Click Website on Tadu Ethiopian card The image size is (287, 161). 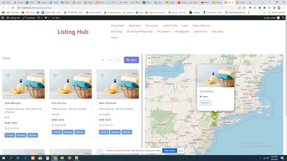click(33, 135)
